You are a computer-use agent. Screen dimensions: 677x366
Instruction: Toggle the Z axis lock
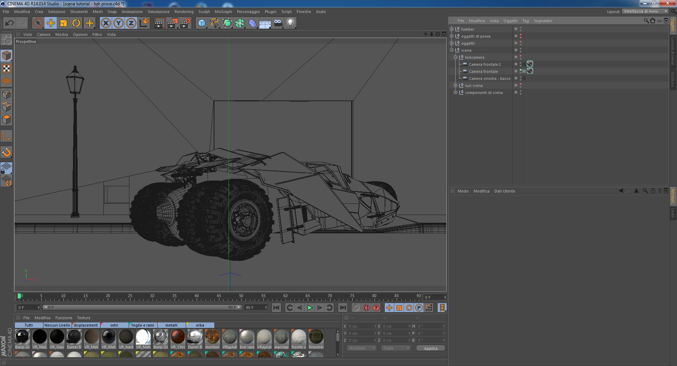[x=131, y=23]
